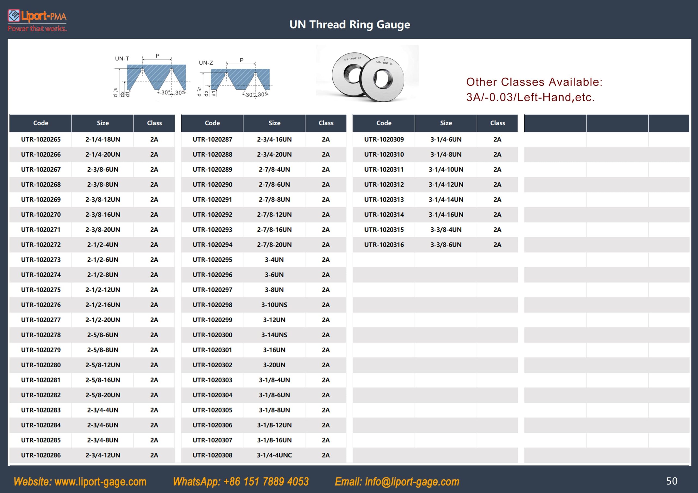This screenshot has width=698, height=493.
Task: Select code UTR-1020301
Action: pos(212,350)
